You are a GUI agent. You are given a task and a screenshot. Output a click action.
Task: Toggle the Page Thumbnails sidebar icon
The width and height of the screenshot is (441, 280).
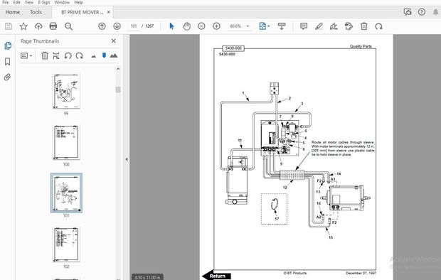8,45
